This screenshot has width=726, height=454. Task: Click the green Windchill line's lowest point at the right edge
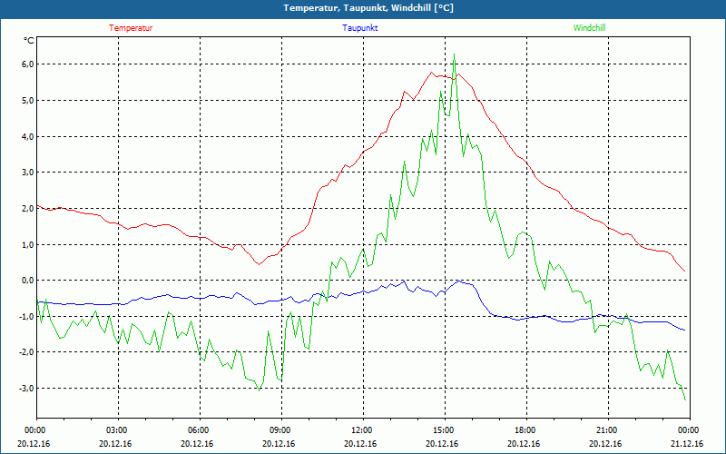(x=685, y=400)
